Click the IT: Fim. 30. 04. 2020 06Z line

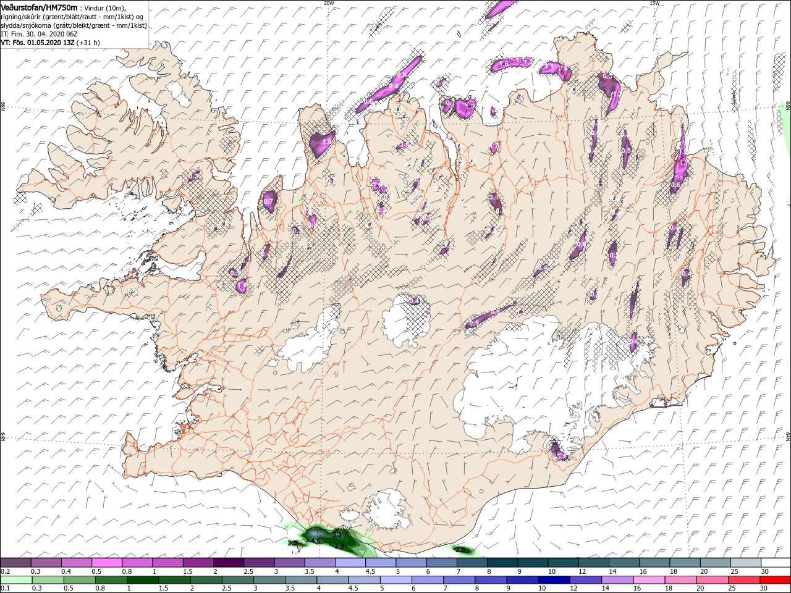click(40, 34)
